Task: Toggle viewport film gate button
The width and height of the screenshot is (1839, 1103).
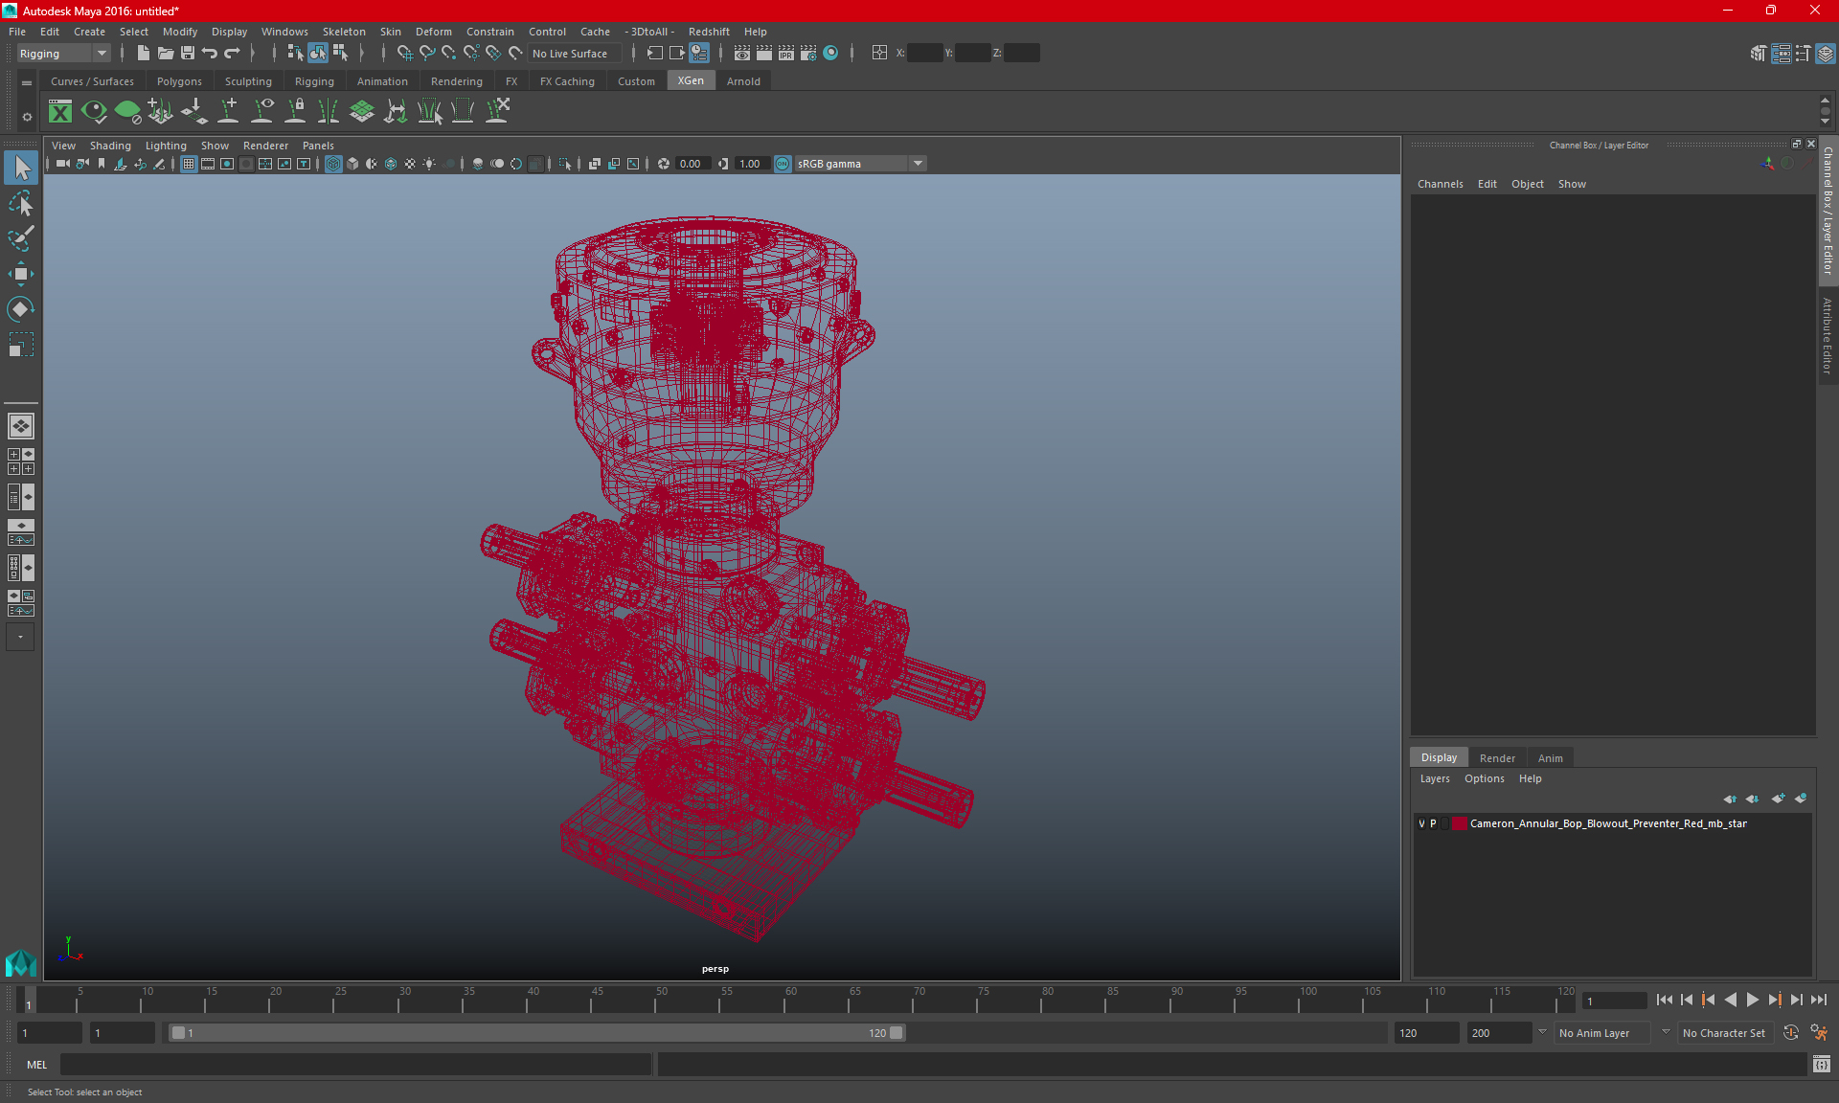Action: [208, 164]
